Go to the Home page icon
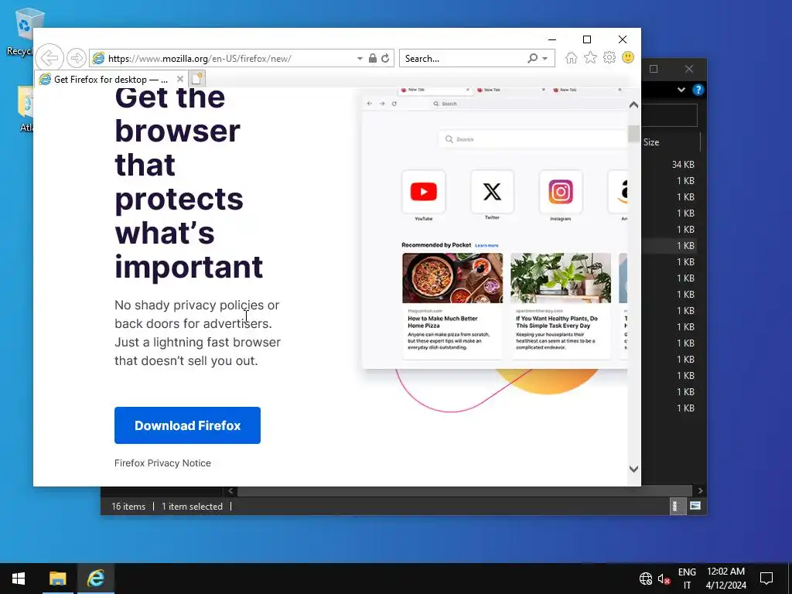 coord(572,57)
